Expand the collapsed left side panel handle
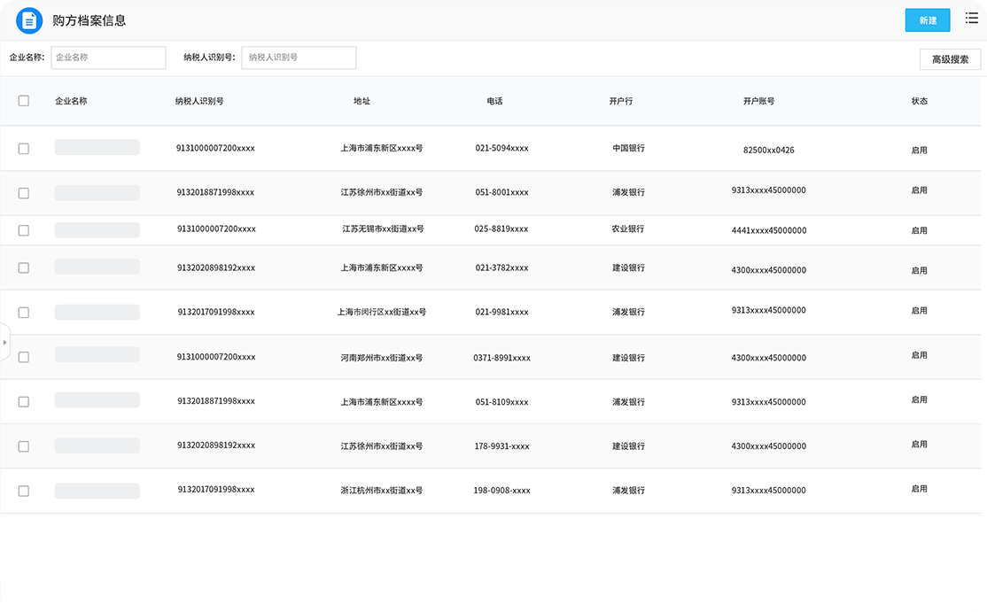The width and height of the screenshot is (987, 612). (4, 342)
